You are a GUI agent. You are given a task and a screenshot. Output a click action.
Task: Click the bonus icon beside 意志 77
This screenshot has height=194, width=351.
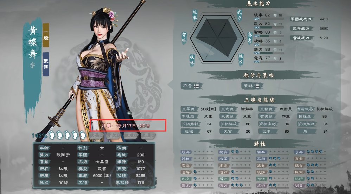coord(275,58)
